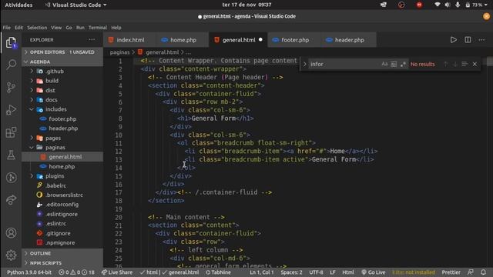Open the File menu

[x=7, y=28]
